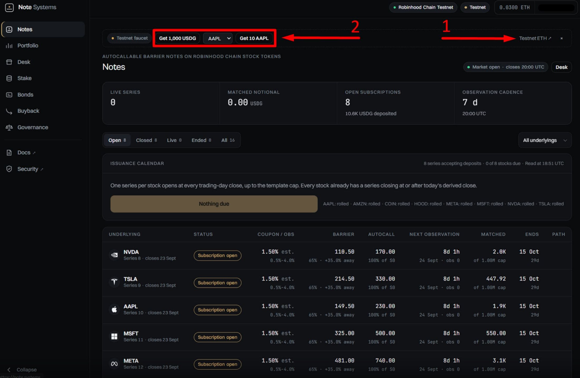Click the Desk storefront icon in sidebar

click(x=9, y=62)
